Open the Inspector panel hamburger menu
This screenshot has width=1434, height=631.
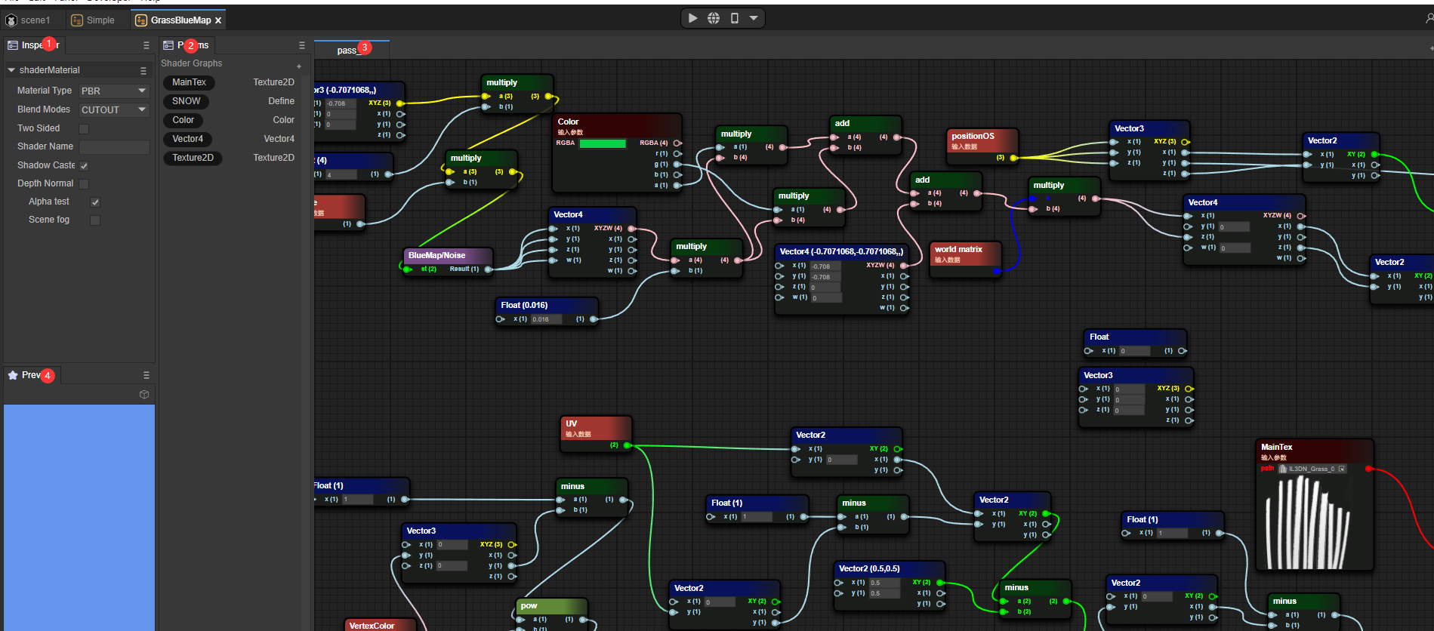click(146, 45)
